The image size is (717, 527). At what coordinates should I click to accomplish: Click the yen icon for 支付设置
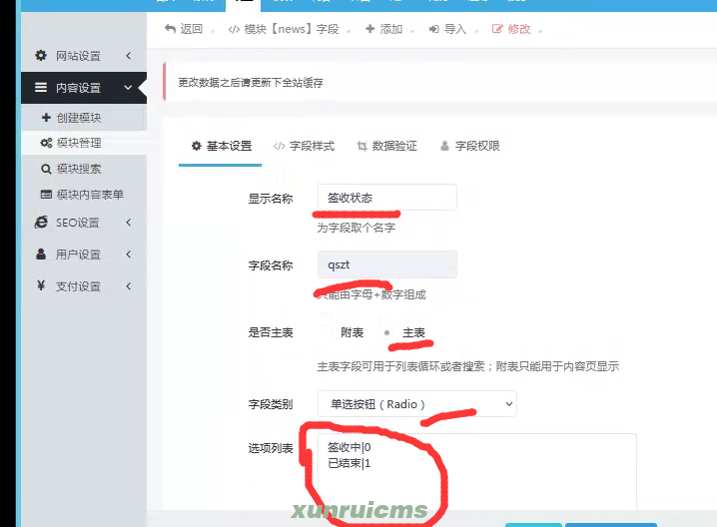click(41, 285)
